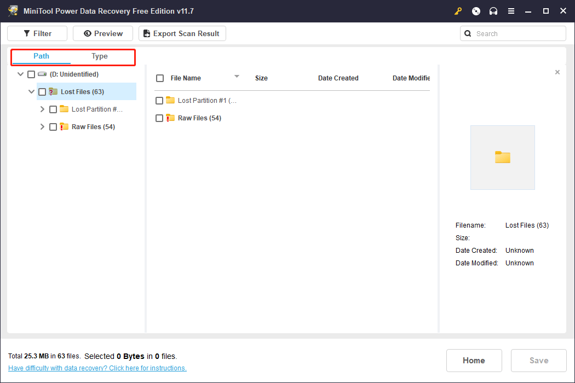Collapse the D: Unidentified drive node
The width and height of the screenshot is (575, 383).
click(x=21, y=74)
